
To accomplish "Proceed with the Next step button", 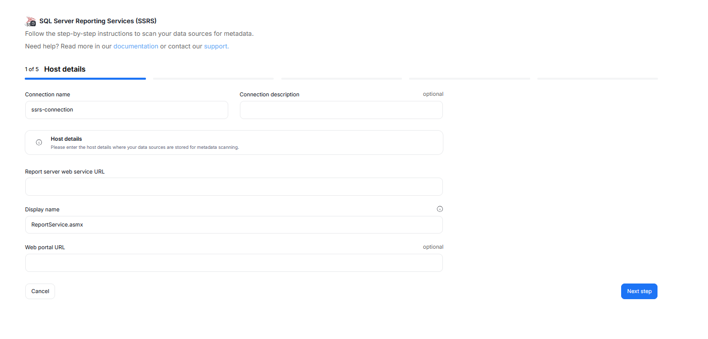I will point(639,292).
